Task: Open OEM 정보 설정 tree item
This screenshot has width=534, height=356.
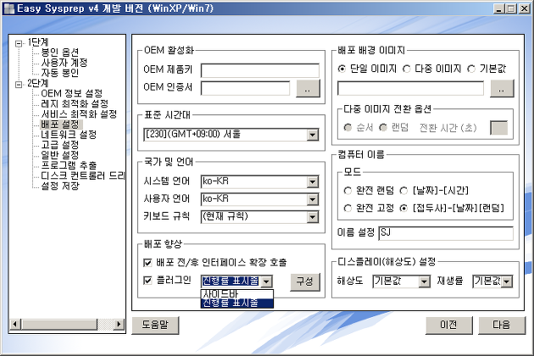Action: pyautogui.click(x=71, y=93)
